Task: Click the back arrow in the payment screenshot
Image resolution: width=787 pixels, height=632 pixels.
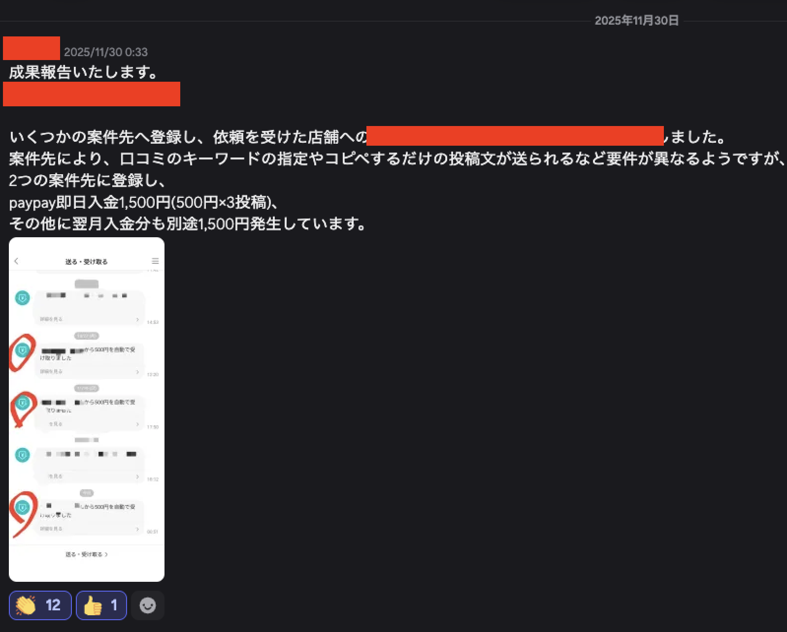Action: pyautogui.click(x=16, y=261)
